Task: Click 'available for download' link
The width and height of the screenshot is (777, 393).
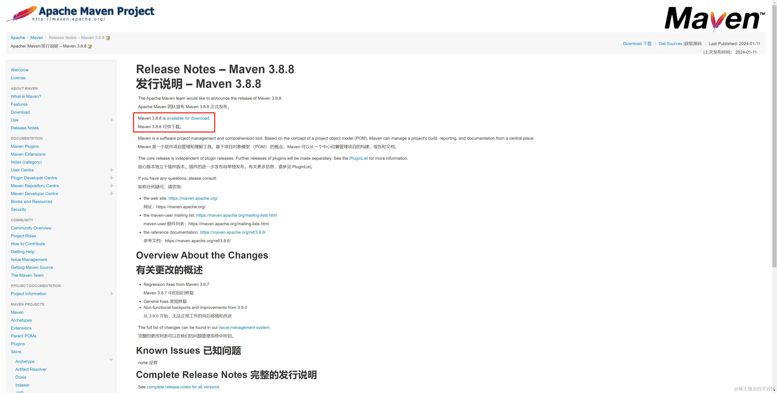Action: tap(188, 118)
